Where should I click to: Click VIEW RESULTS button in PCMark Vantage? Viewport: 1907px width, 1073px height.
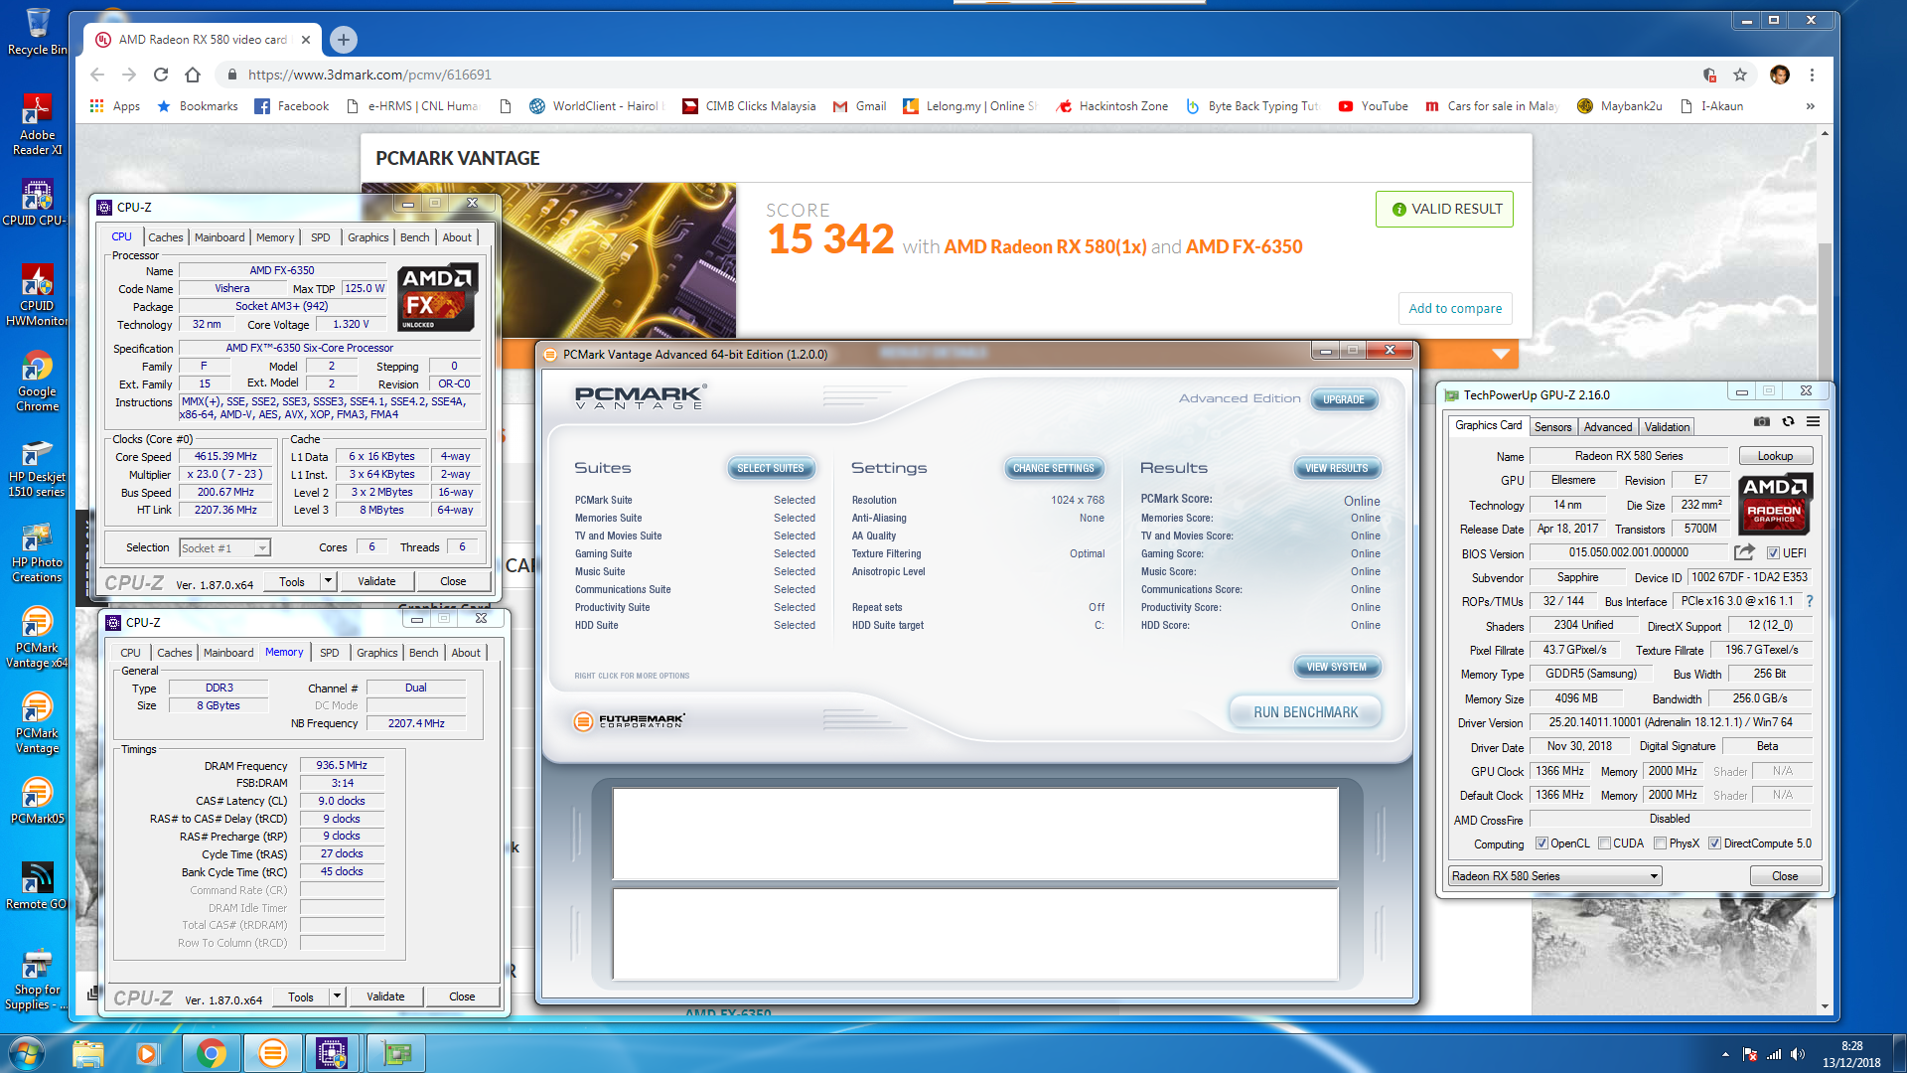click(x=1336, y=468)
